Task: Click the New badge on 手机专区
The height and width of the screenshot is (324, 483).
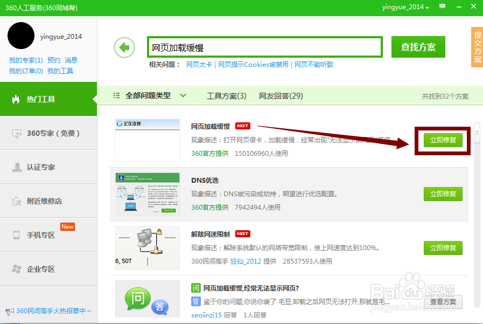Action: pos(67,226)
